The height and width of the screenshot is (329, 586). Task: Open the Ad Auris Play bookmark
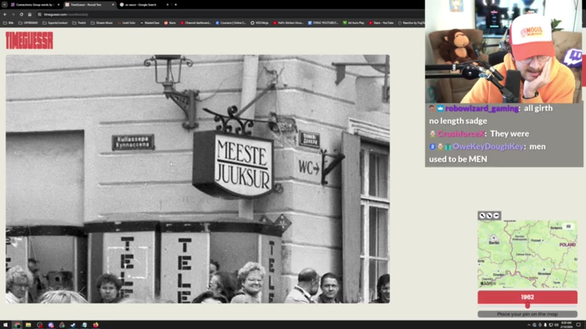pos(354,22)
